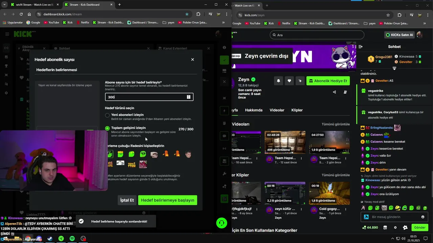Open extensions puzzle icon in right browser
The height and width of the screenshot is (243, 433).
point(400,15)
